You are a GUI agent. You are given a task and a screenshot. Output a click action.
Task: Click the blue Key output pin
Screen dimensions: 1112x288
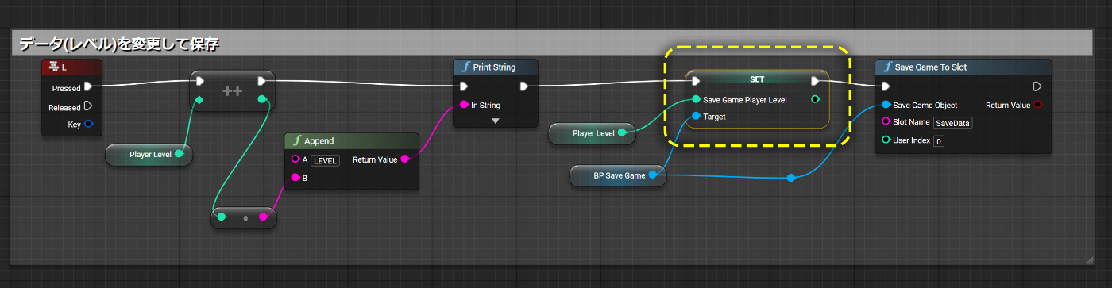[x=89, y=124]
